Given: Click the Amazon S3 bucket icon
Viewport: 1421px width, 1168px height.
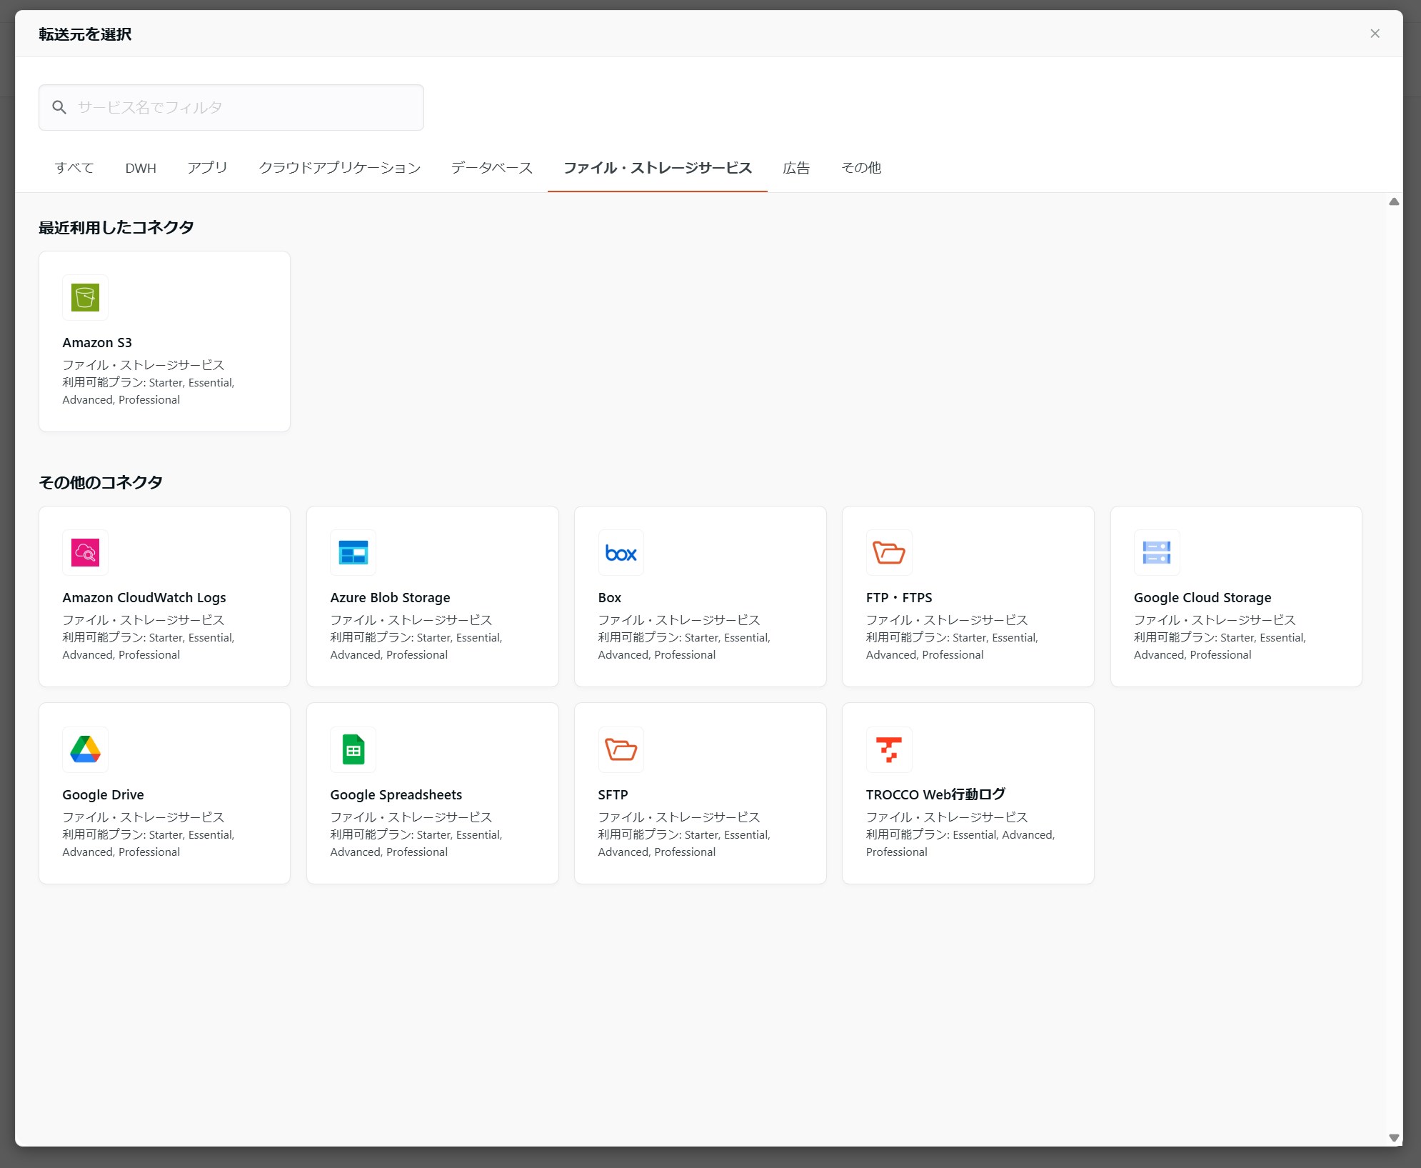Looking at the screenshot, I should [85, 297].
